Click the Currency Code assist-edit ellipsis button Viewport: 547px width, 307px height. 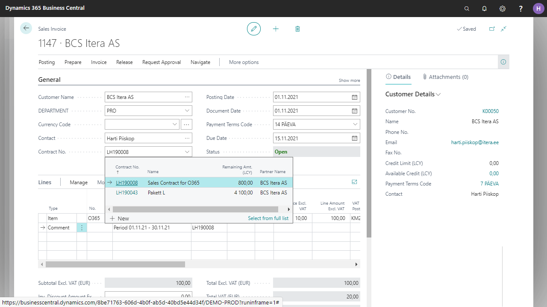pos(186,125)
